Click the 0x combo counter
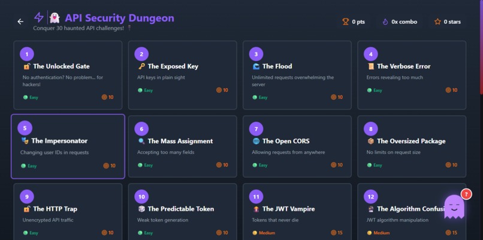Screen dimensions: 483x240 [400, 21]
